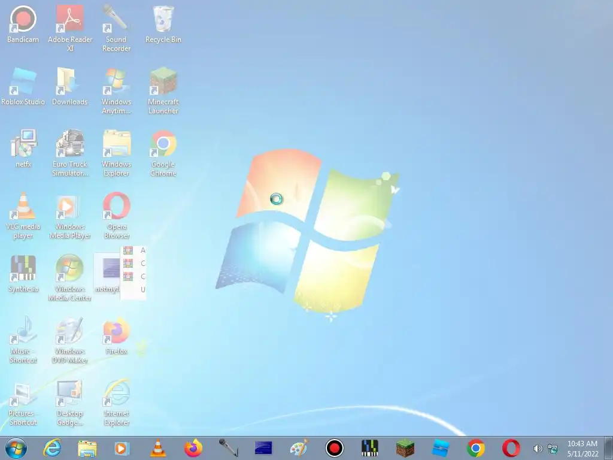Select the Google Chrome desktop shortcut

click(x=163, y=153)
